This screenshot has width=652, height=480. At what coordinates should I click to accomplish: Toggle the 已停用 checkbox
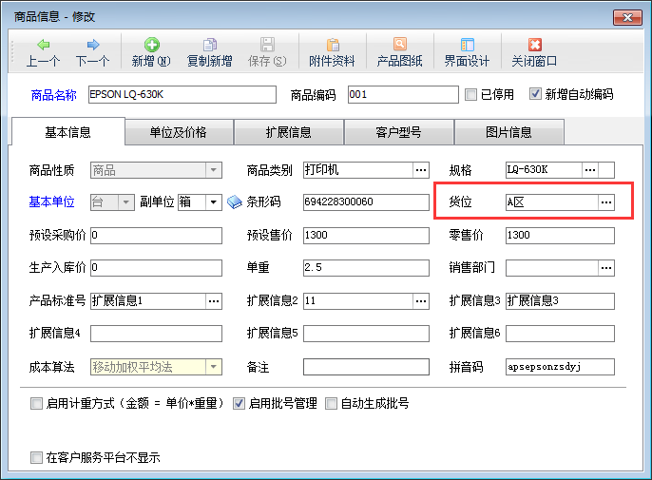click(x=470, y=95)
